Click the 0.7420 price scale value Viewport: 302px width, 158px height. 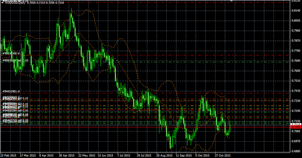coord(296,91)
